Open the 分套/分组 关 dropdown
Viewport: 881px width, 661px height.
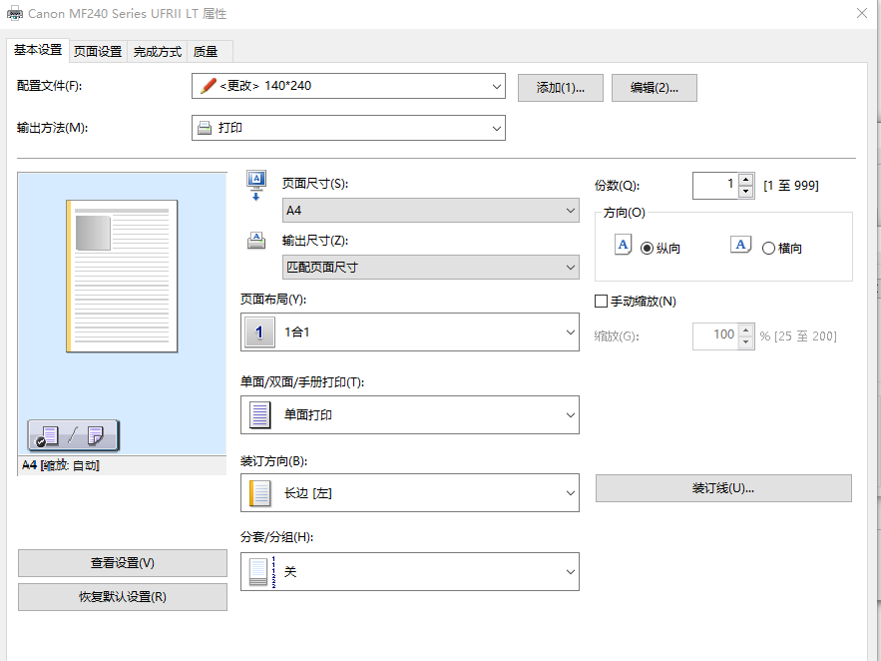[410, 571]
